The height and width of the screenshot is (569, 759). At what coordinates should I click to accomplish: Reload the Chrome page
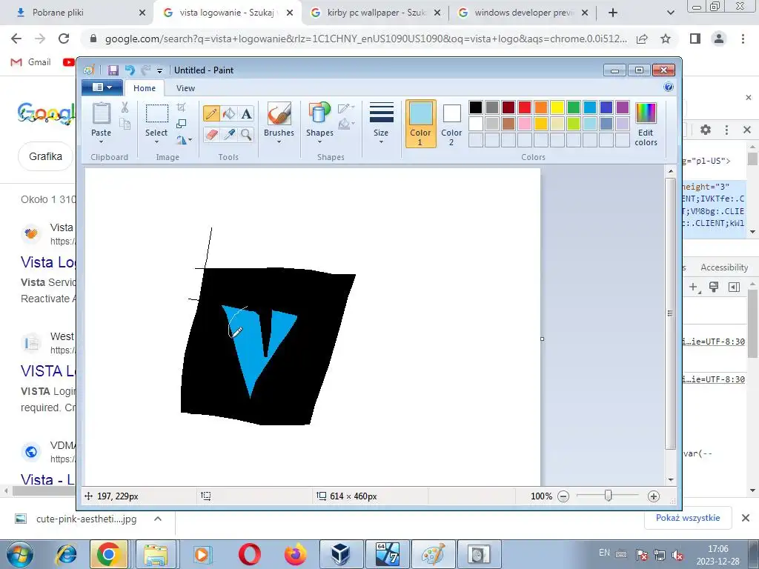[x=64, y=39]
